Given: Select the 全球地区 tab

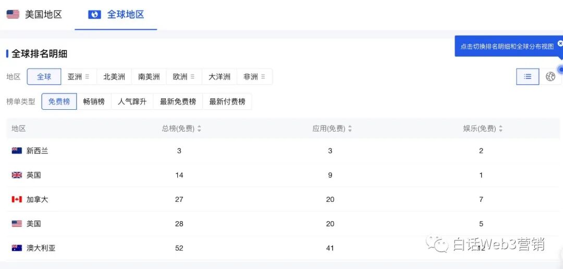Looking at the screenshot, I should [116, 15].
